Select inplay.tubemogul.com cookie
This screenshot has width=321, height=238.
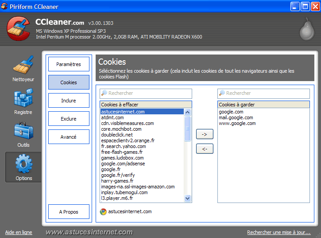pos(142,192)
